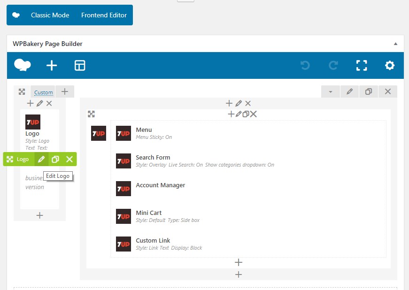Select the Search Form element
This screenshot has width=409, height=290.
153,158
